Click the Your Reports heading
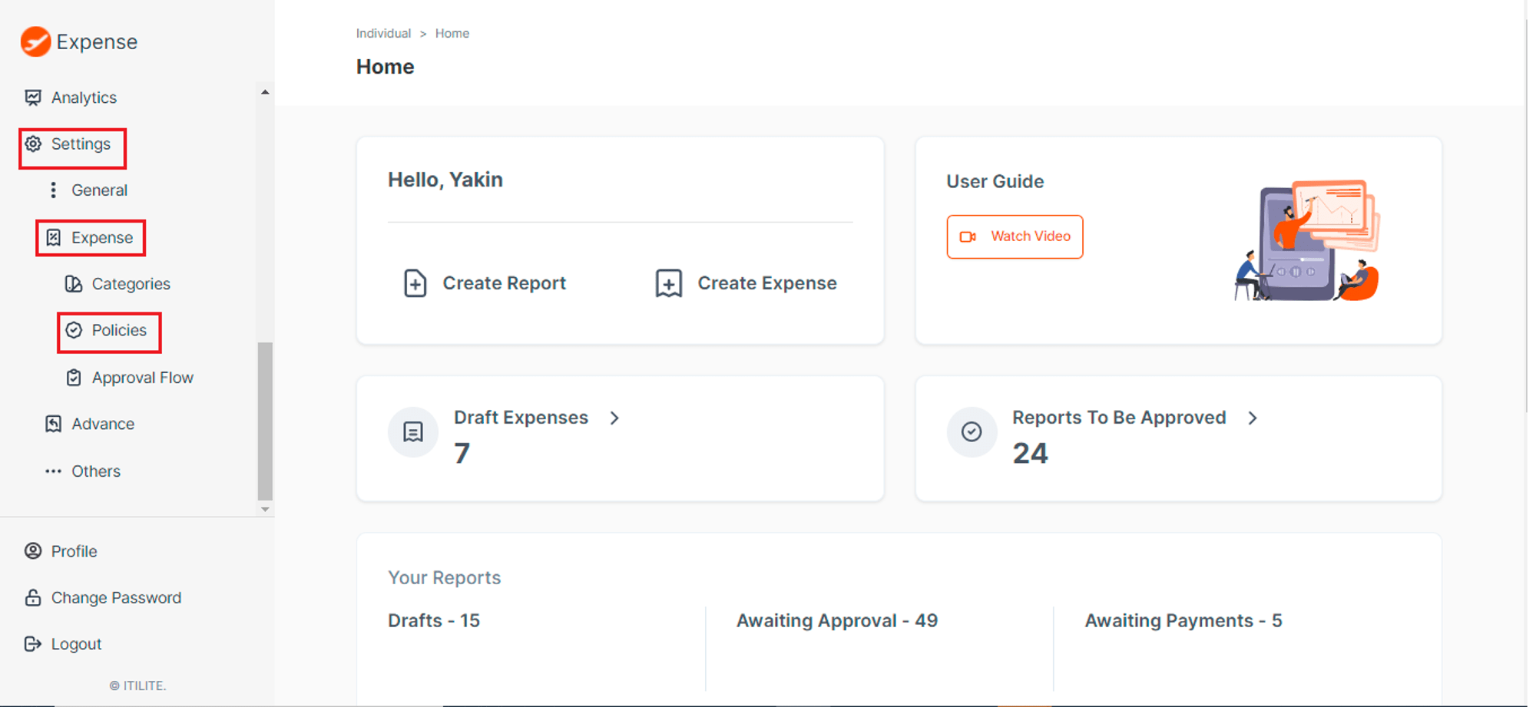Viewport: 1536px width, 707px height. pos(444,577)
